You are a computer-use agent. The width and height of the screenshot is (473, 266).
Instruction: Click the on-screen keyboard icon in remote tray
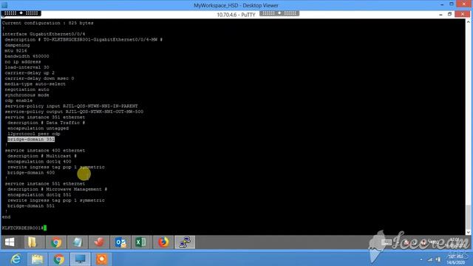387,242
